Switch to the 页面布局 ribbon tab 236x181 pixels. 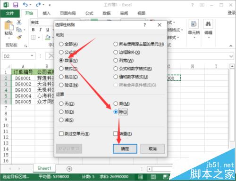(68, 13)
